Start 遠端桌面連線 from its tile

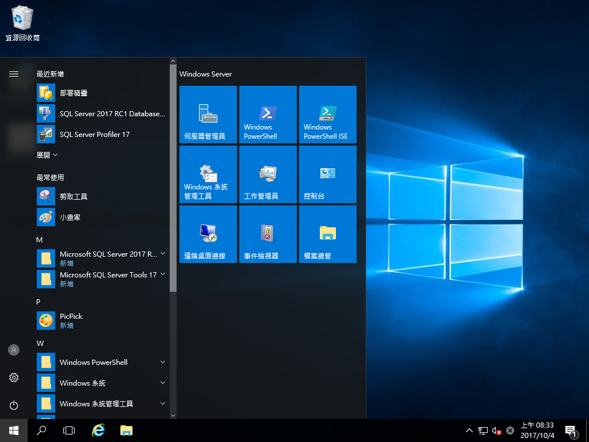pos(208,234)
